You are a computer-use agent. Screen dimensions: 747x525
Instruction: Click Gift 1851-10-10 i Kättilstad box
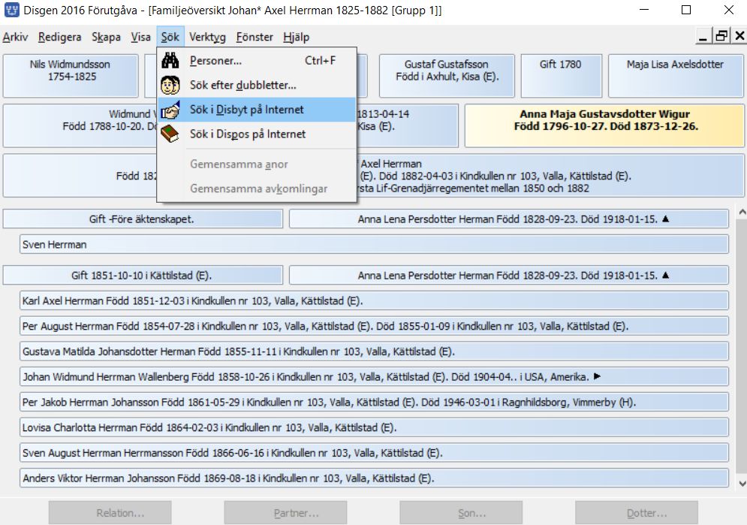[143, 276]
